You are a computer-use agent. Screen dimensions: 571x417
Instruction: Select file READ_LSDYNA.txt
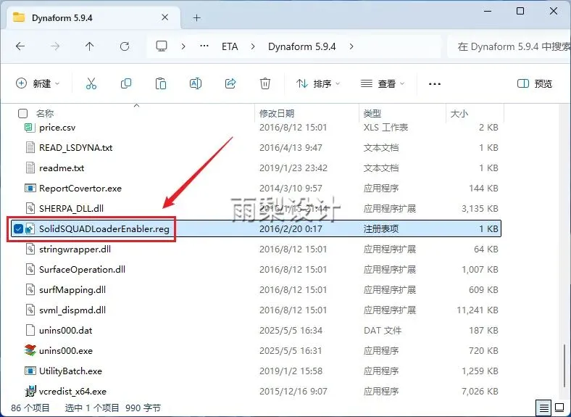click(x=76, y=148)
